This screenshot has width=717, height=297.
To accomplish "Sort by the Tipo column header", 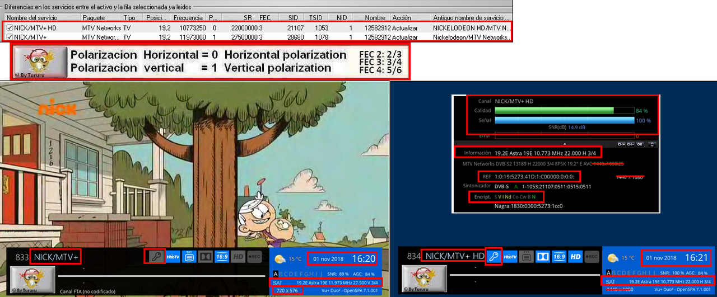I will (132, 18).
